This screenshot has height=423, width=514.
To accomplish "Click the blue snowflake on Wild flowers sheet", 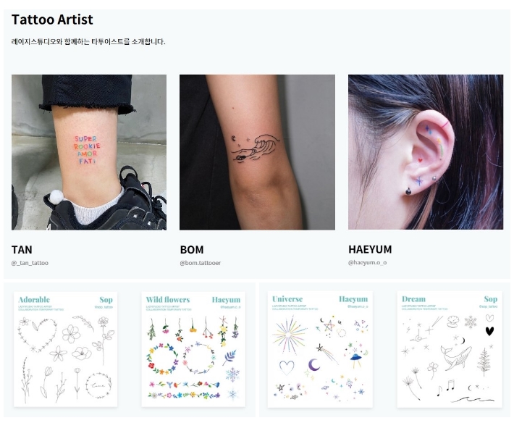I will coord(232,374).
